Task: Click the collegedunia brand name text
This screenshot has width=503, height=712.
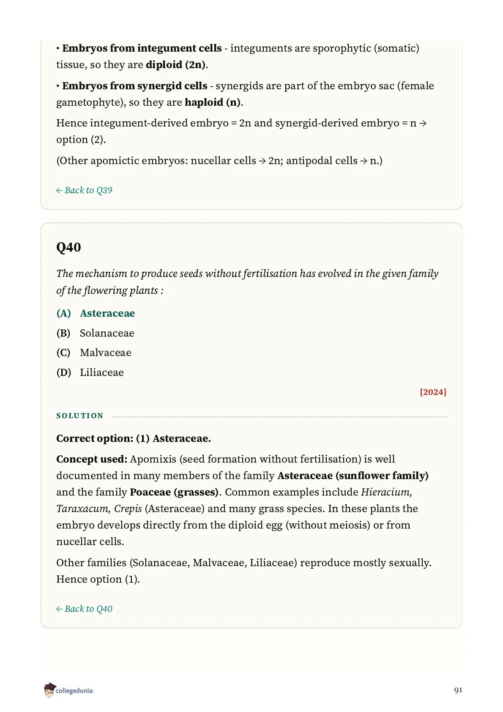Action: tap(74, 691)
